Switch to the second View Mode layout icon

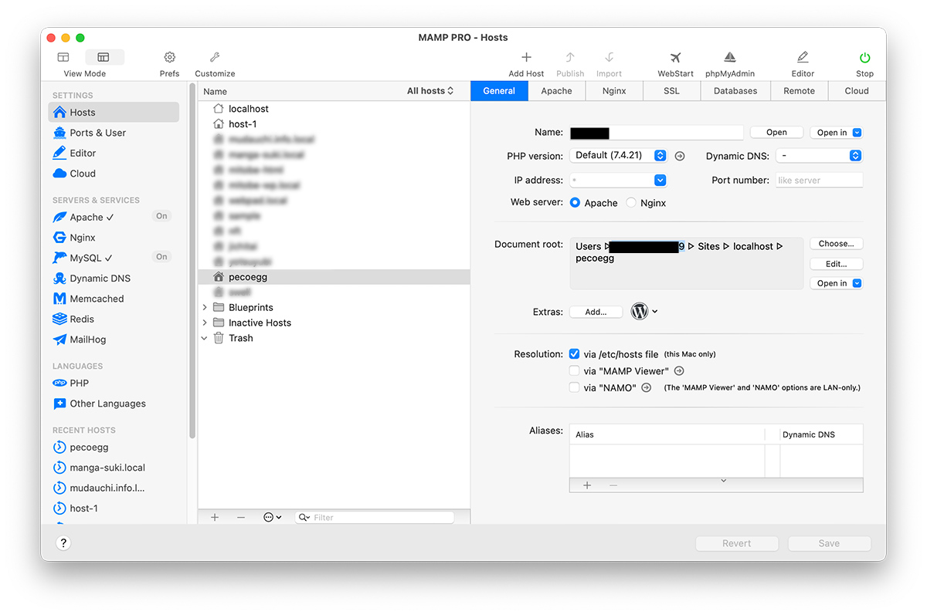pyautogui.click(x=104, y=57)
